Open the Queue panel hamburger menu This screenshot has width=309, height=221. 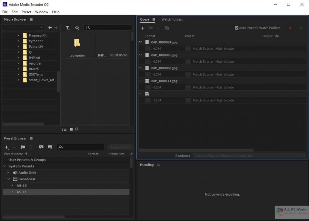154,20
